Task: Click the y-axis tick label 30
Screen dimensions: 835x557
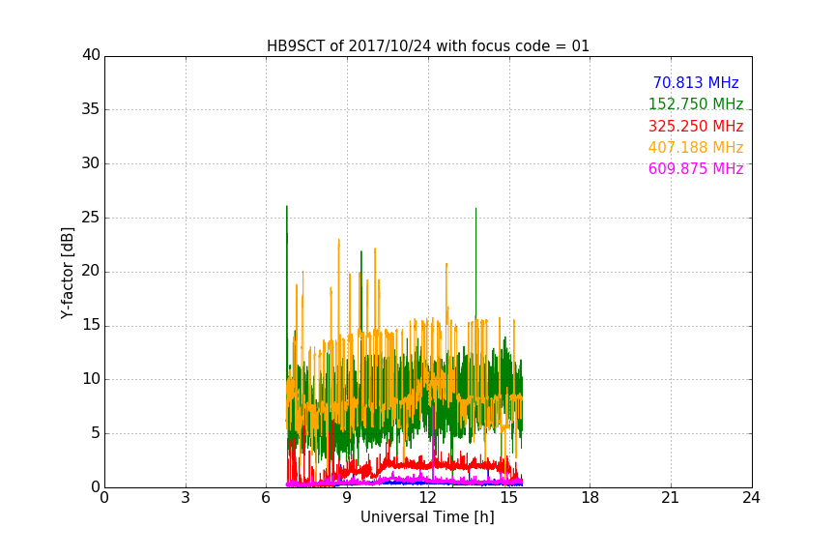Action: coord(91,163)
